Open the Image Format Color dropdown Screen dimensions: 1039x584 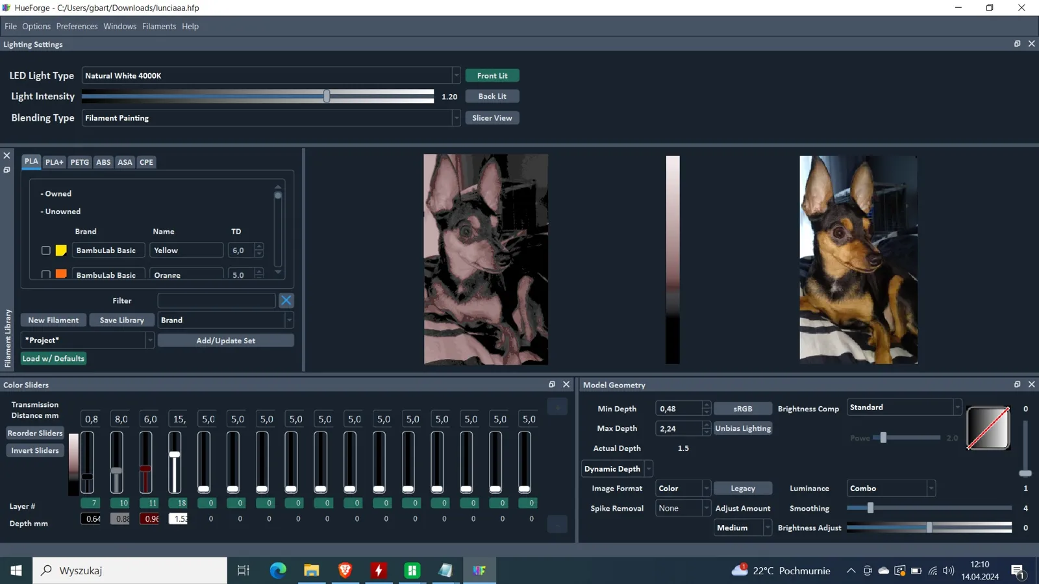pyautogui.click(x=683, y=489)
